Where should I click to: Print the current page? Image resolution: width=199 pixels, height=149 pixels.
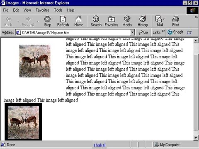tap(175, 22)
